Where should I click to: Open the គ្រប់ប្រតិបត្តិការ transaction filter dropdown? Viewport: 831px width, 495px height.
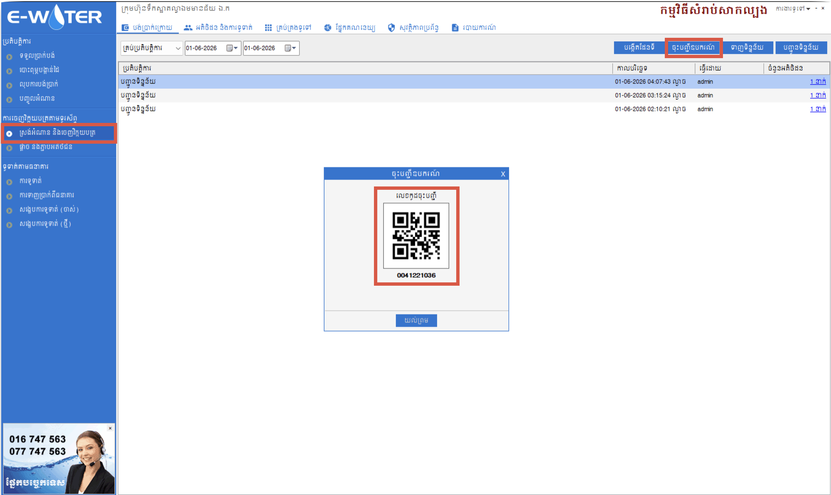coord(152,48)
